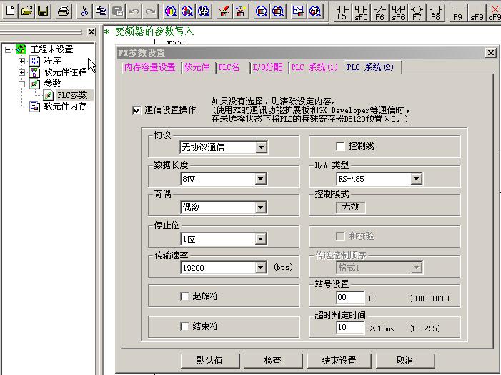This screenshot has width=501, height=375.
Task: Switch to the I/O分配 tab
Action: (269, 67)
